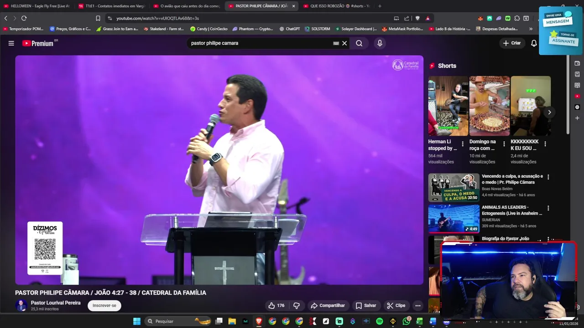Open Candy | CoinGecko bookmark
This screenshot has width=584, height=328.
(x=209, y=29)
